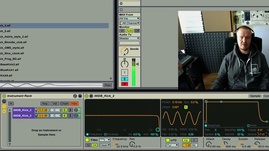This screenshot has height=151, width=269.
Task: Switch to the Sample tab
Action: point(255,96)
